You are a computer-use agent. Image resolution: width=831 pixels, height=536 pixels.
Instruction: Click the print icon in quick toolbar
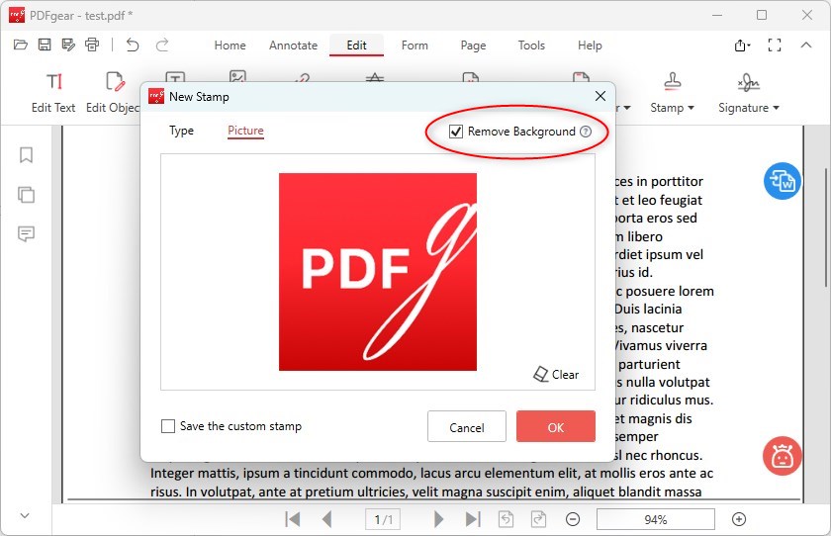[92, 45]
